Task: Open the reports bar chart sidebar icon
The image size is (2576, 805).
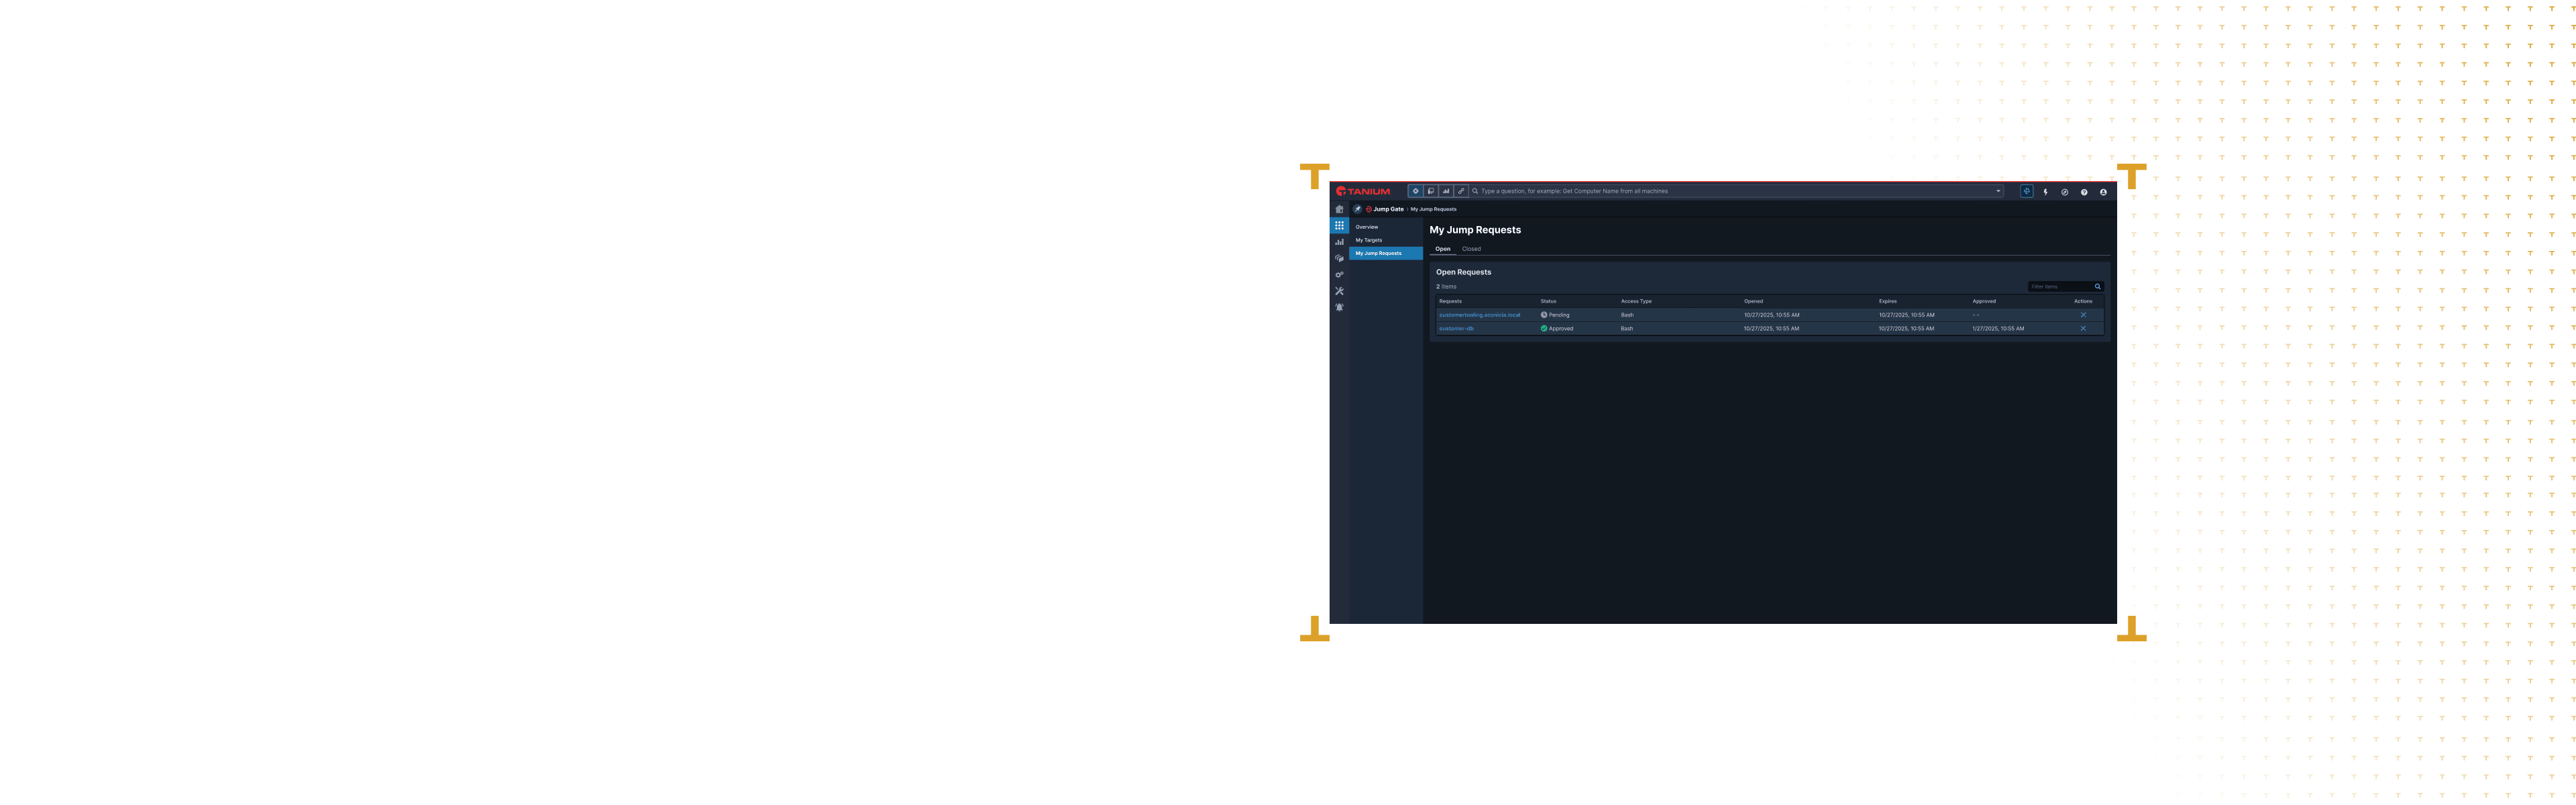Action: click(x=1339, y=242)
